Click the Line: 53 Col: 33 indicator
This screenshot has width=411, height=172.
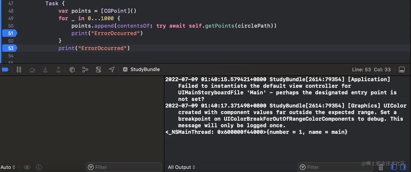coord(371,70)
